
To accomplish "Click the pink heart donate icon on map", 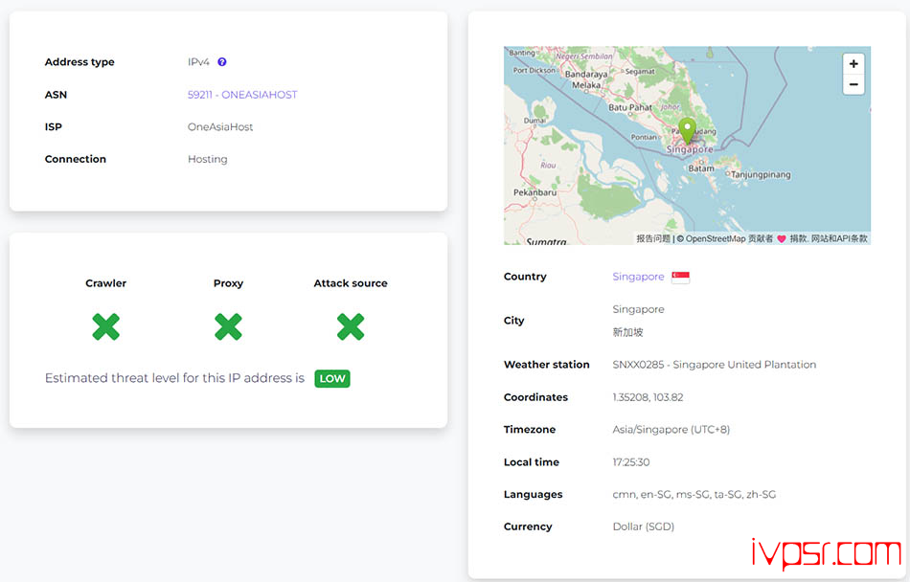I will pos(781,238).
